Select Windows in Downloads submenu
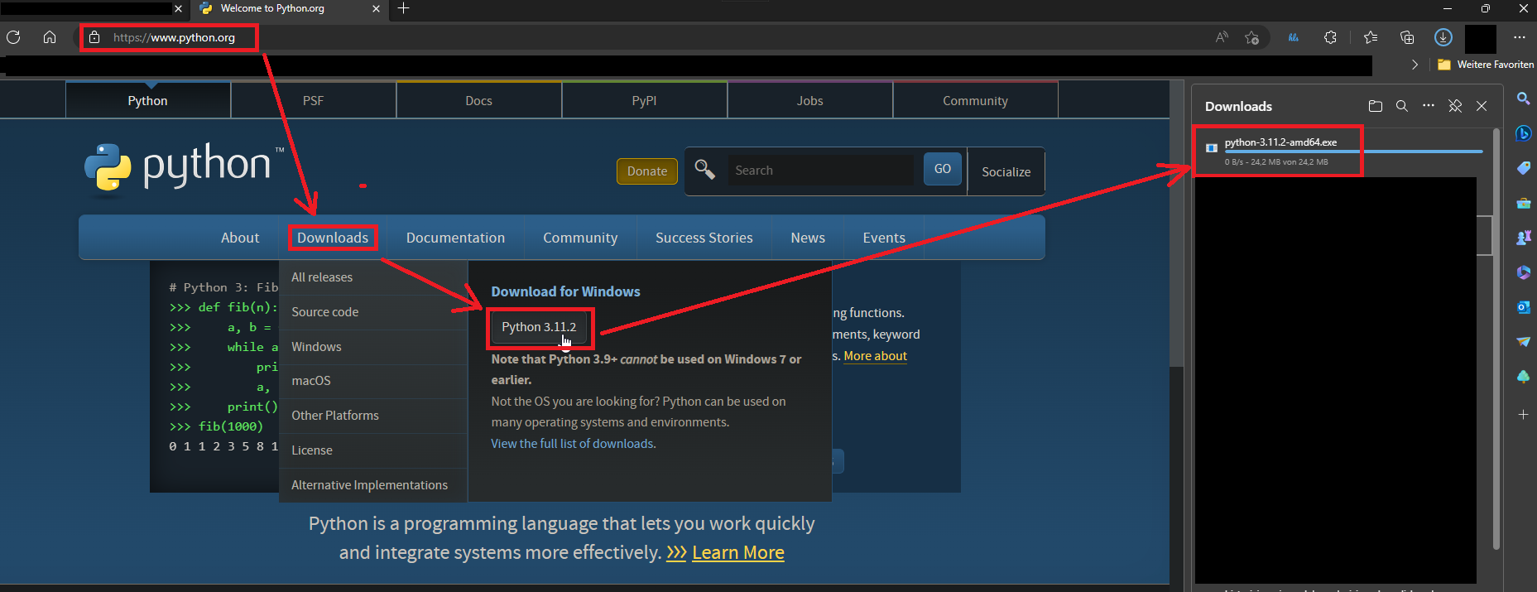1537x592 pixels. [x=373, y=347]
